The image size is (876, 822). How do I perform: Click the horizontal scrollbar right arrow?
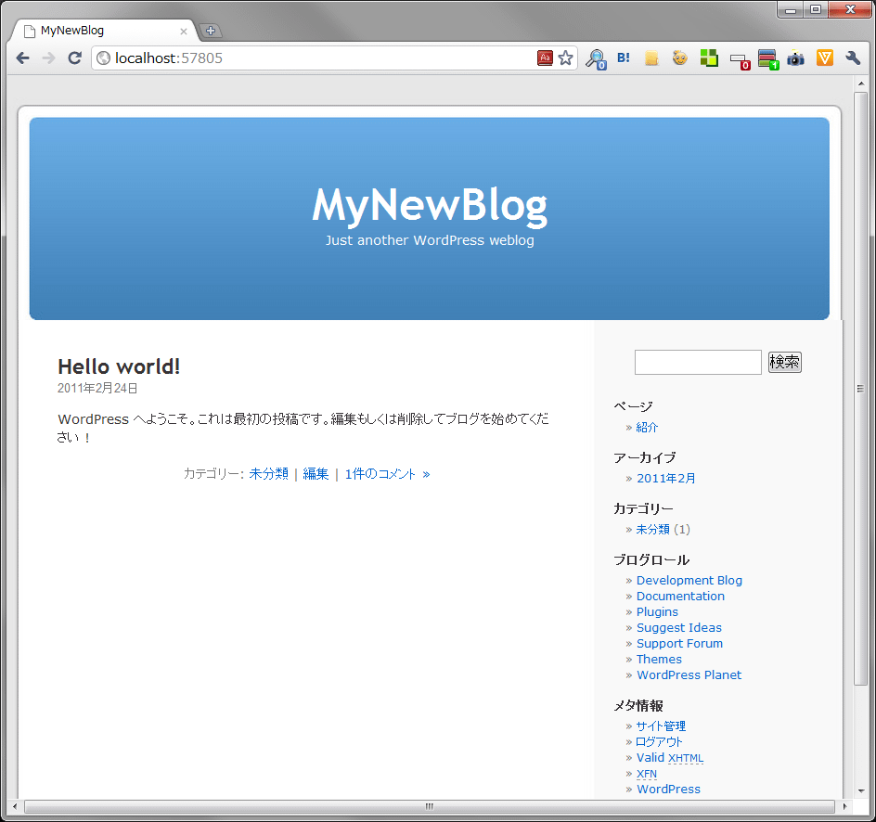point(844,806)
